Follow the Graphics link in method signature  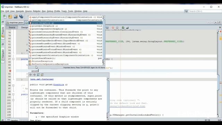(59, 85)
